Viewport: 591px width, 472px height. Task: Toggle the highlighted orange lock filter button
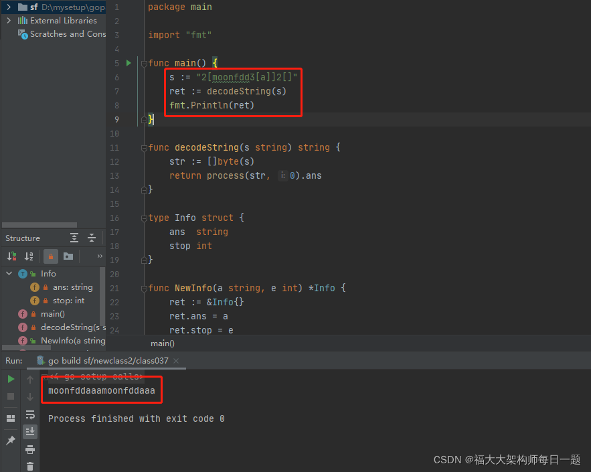pos(50,256)
